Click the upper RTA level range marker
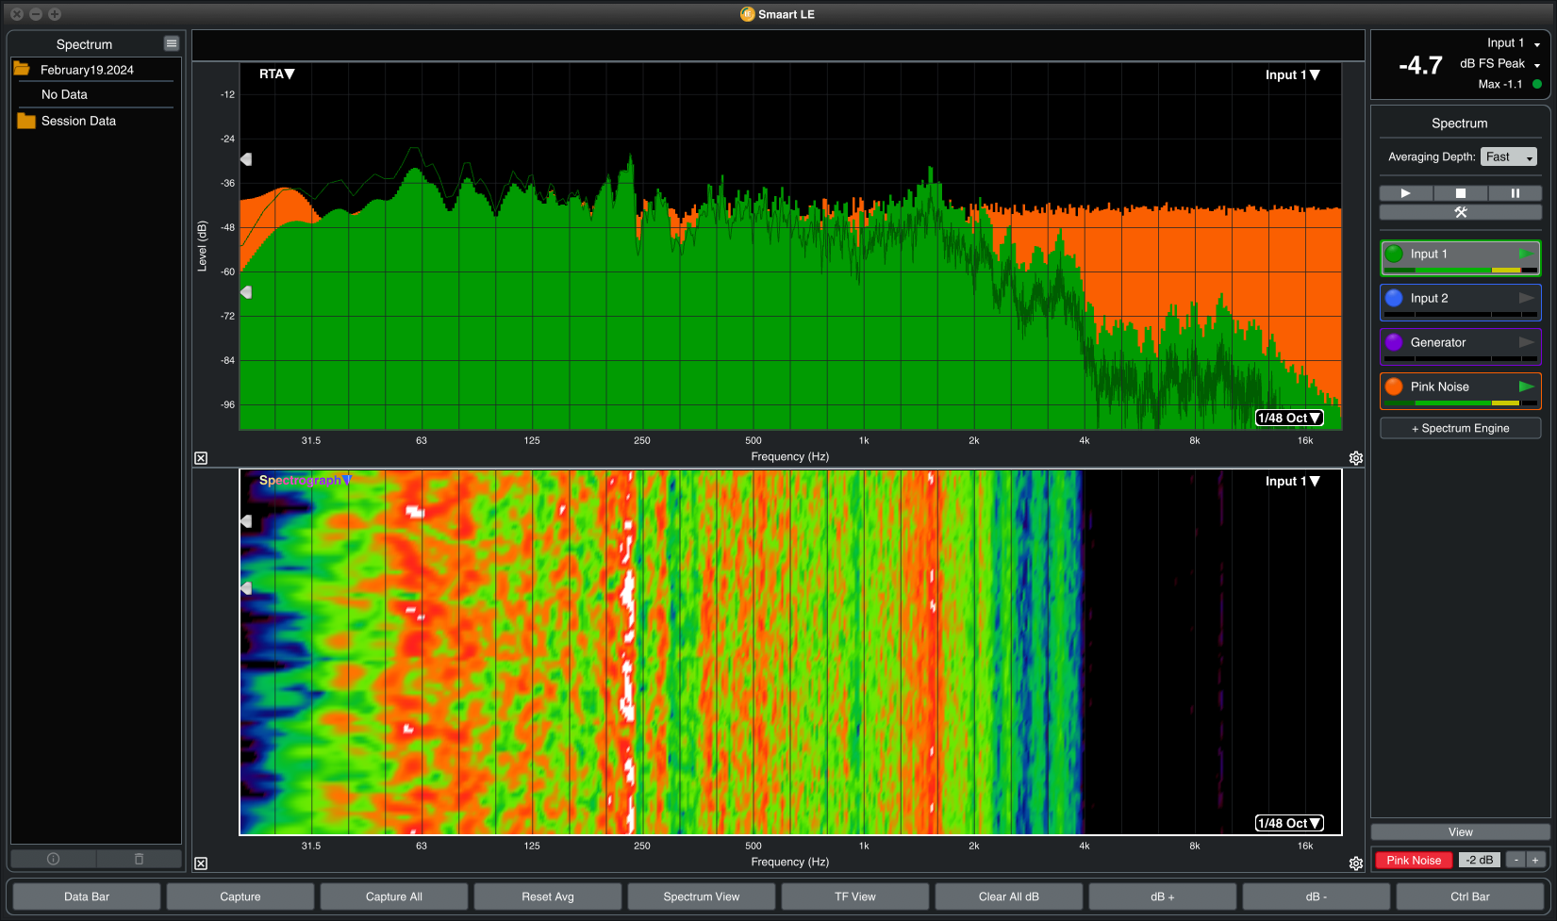1557x921 pixels. coord(246,159)
